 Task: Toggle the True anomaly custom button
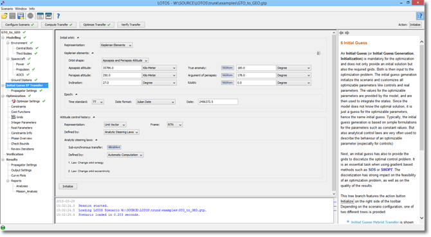228,67
